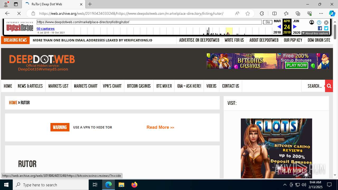Click the browser address bar URL
Image resolution: width=338 pixels, height=190 pixels.
point(131,13)
